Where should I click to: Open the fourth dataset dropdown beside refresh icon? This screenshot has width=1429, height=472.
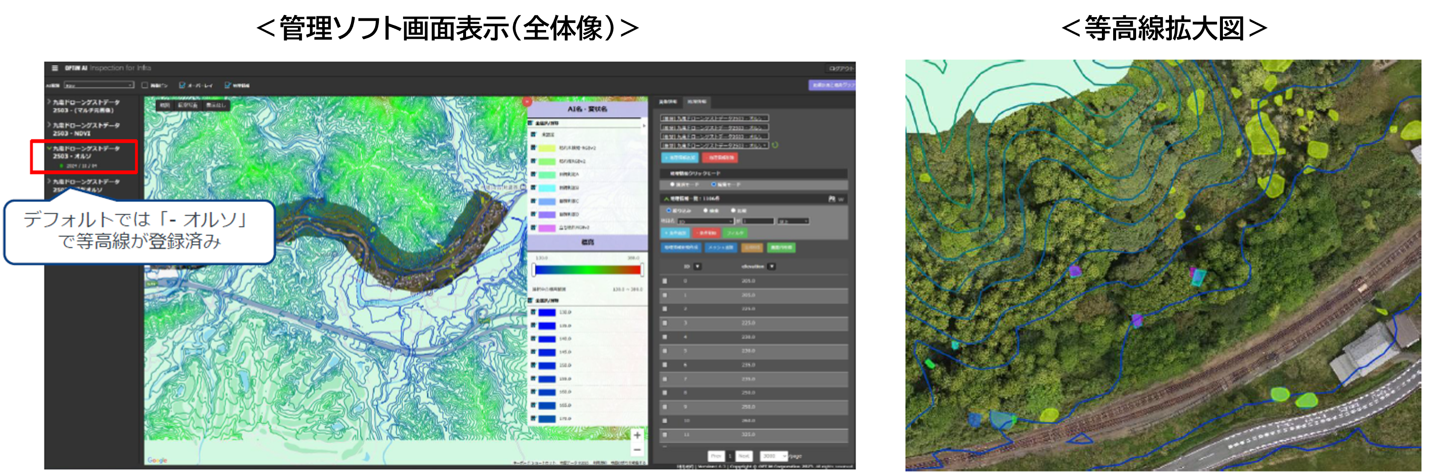click(714, 145)
